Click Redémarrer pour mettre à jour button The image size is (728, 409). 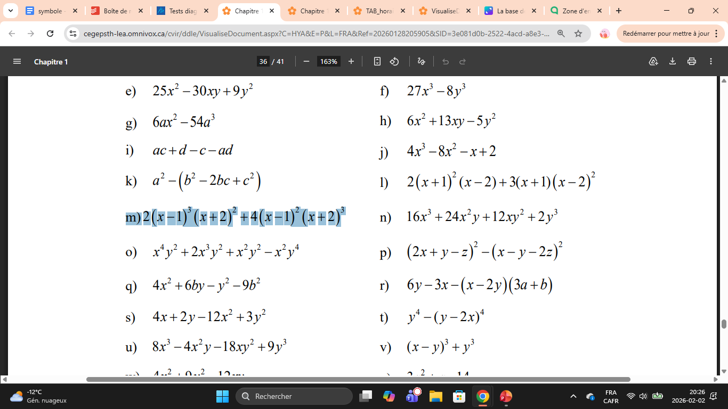[x=666, y=34]
